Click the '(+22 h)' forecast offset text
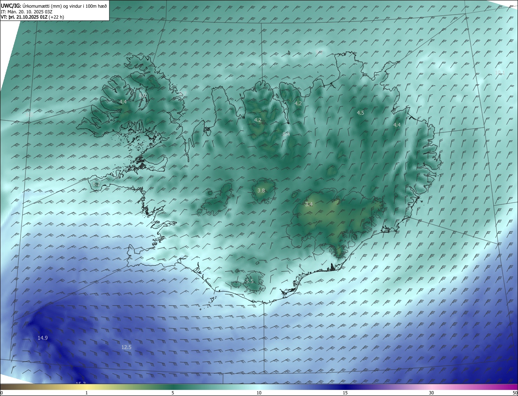 [56, 17]
